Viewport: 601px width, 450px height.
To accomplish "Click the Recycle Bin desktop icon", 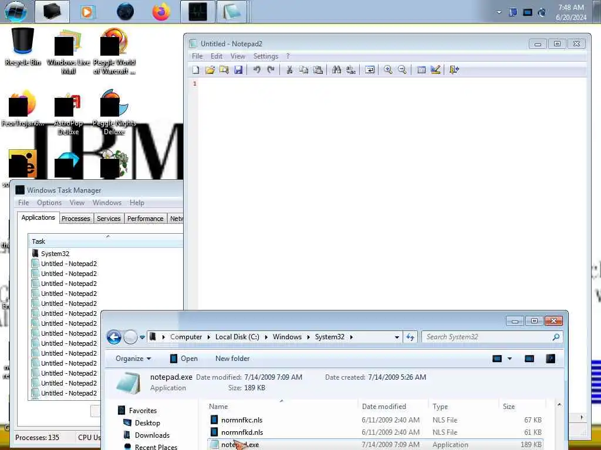I will click(x=23, y=47).
